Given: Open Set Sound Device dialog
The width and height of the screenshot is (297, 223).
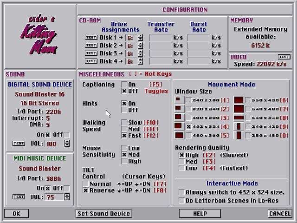Looking at the screenshot, I should (104, 214).
